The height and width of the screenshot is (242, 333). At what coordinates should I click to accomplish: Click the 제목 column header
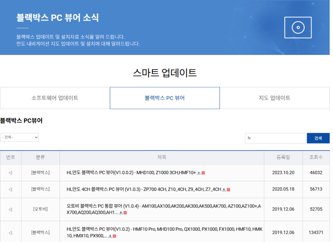pyautogui.click(x=162, y=157)
